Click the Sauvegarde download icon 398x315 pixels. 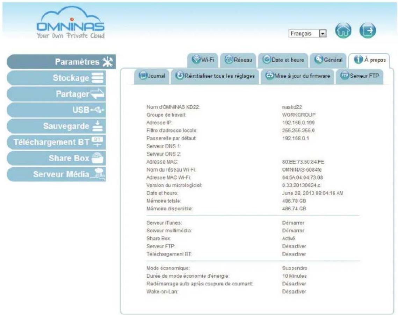(97, 126)
